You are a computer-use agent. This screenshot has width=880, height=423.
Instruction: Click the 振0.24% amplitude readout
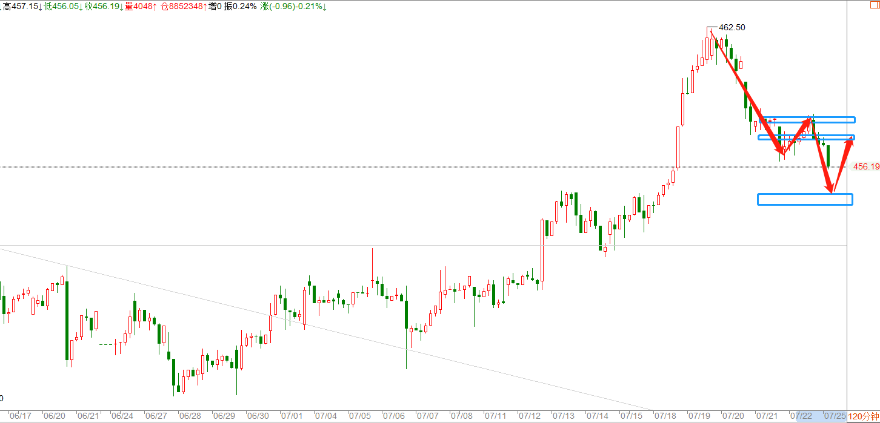241,6
